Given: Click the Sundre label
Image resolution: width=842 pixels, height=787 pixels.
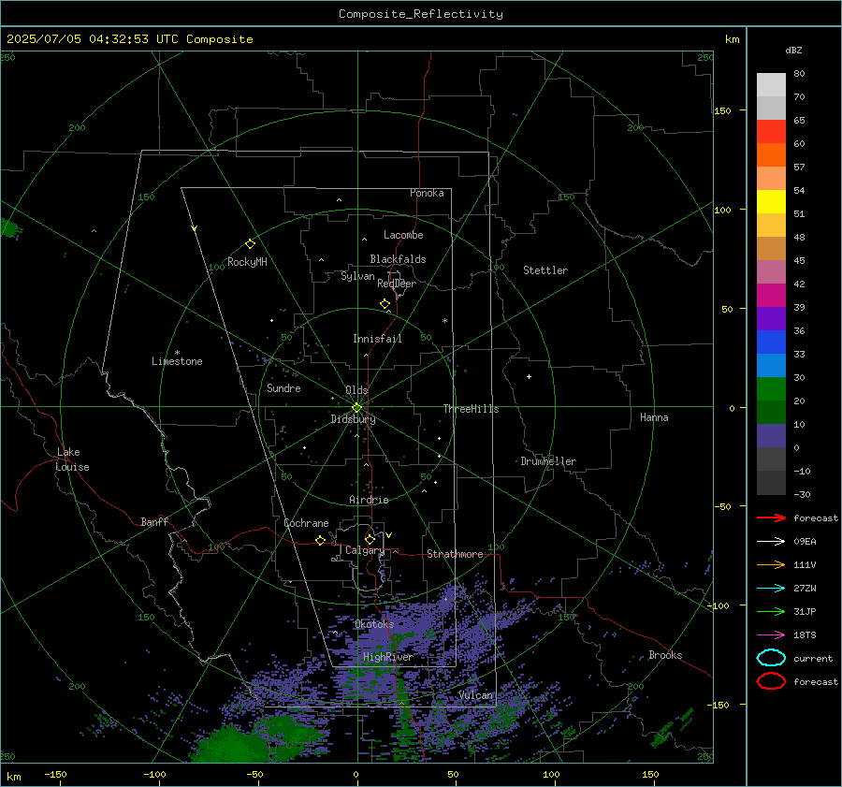Looking at the screenshot, I should (283, 387).
